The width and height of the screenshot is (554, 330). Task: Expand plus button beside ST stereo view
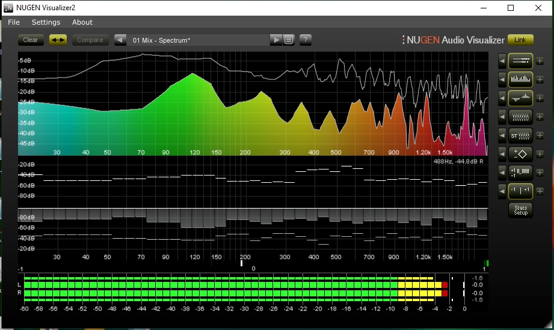coord(540,135)
